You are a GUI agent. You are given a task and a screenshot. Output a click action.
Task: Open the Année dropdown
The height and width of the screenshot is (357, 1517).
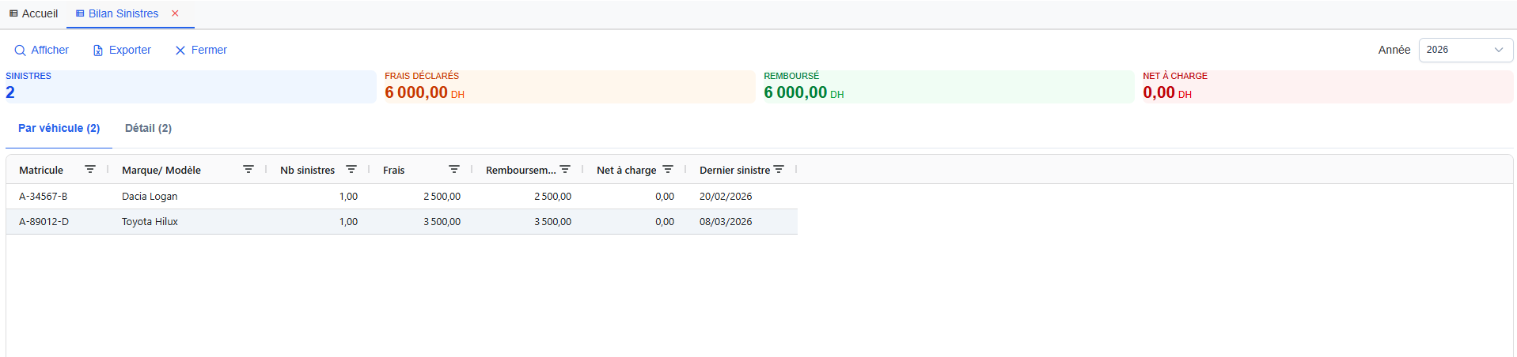(1465, 50)
